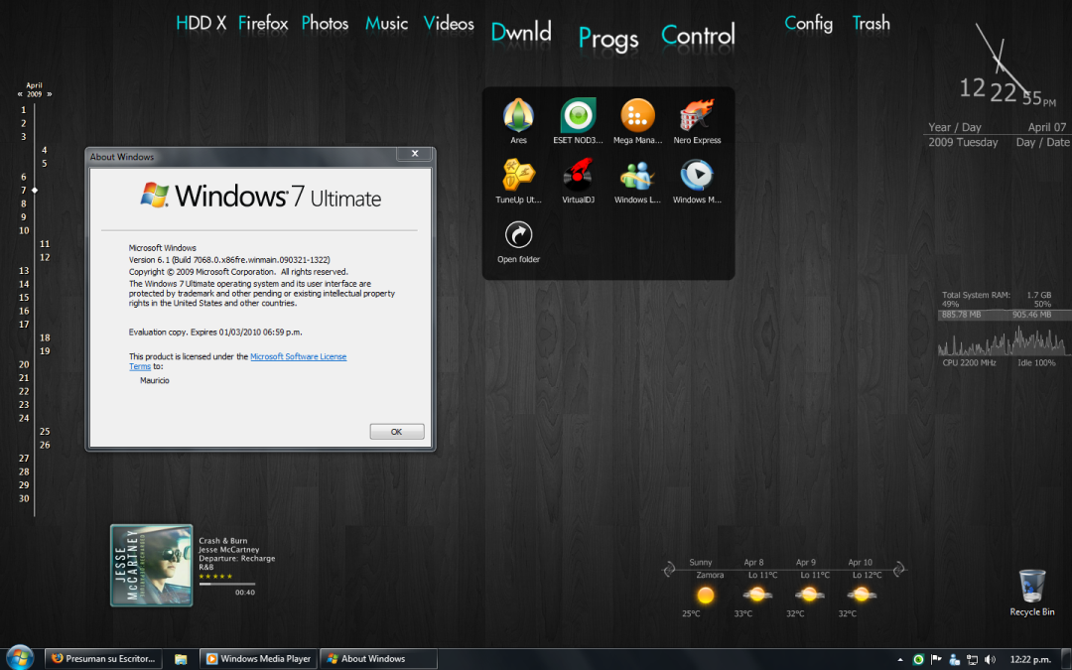Click day 30 in sidebar calendar
This screenshot has width=1072, height=670.
pyautogui.click(x=24, y=498)
